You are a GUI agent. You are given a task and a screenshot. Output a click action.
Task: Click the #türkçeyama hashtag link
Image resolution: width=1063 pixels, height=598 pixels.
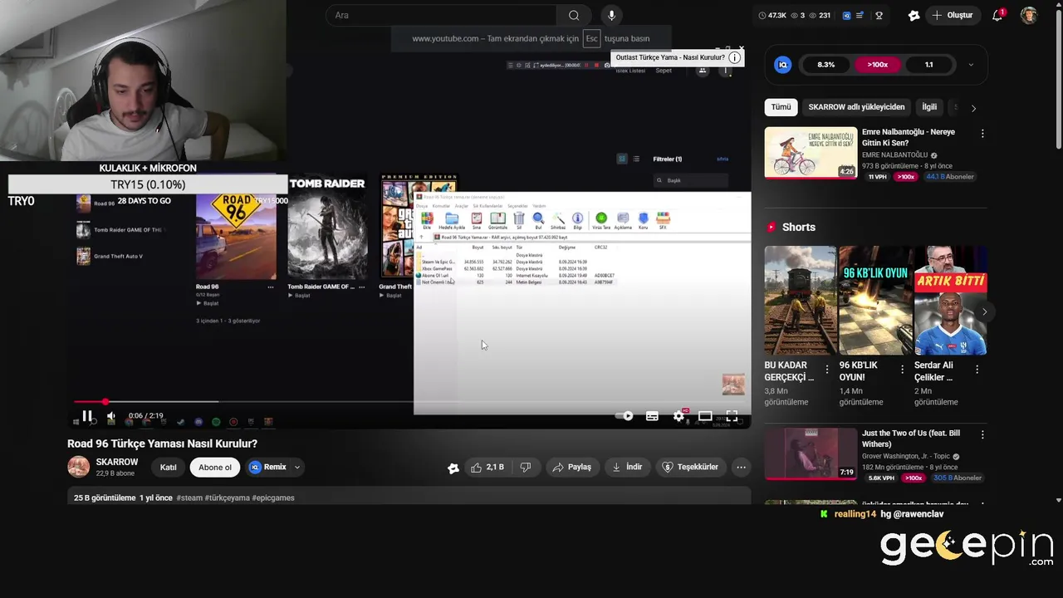(x=227, y=498)
